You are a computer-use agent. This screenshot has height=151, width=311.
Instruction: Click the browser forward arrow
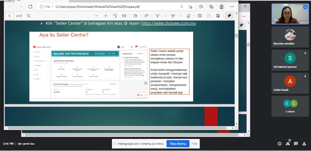tap(20, 7)
